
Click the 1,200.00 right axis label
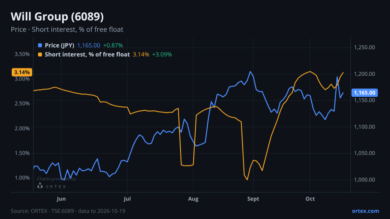click(x=365, y=74)
